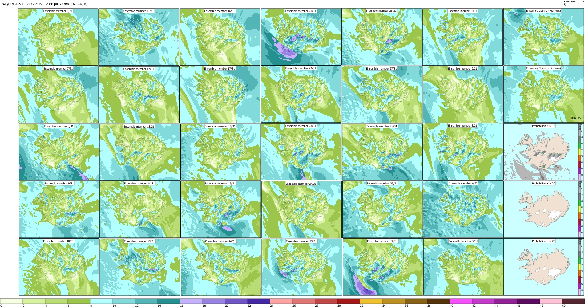Select the Ensemble member 4/31 wind map
The height and width of the screenshot is (308, 585).
point(463,209)
